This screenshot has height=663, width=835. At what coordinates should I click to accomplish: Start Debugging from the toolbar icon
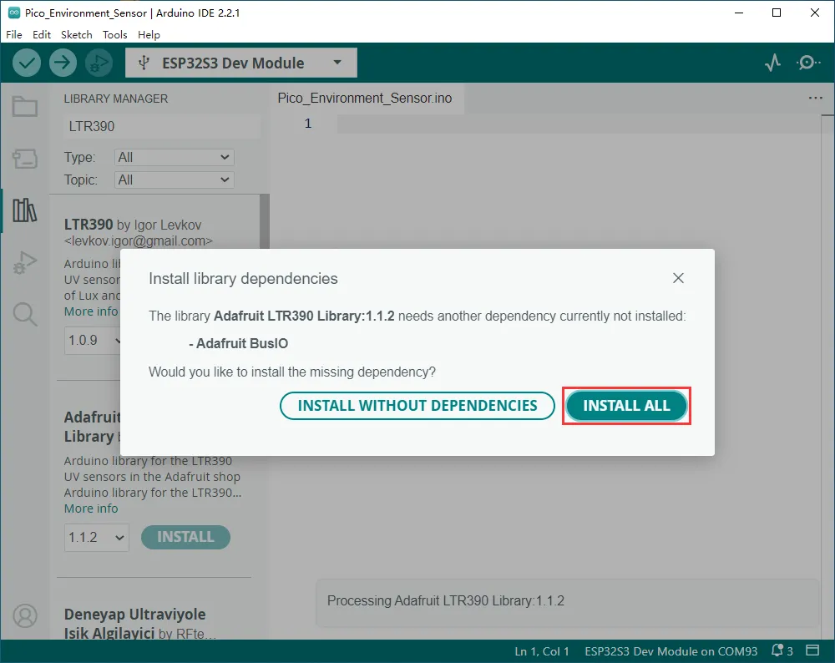click(x=99, y=63)
